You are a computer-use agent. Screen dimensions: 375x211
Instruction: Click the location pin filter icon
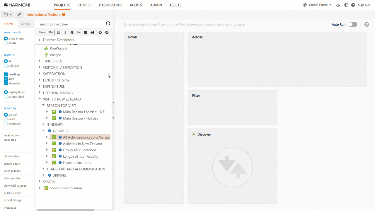[72, 33]
